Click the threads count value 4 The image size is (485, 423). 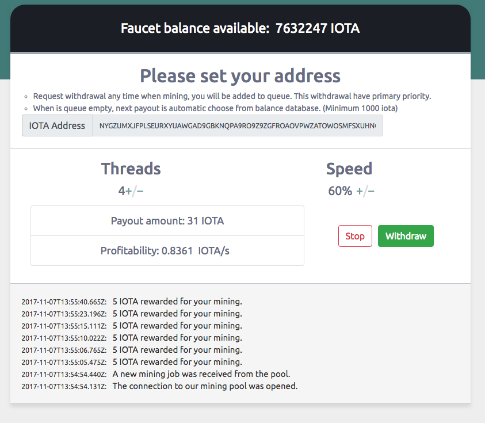point(121,191)
